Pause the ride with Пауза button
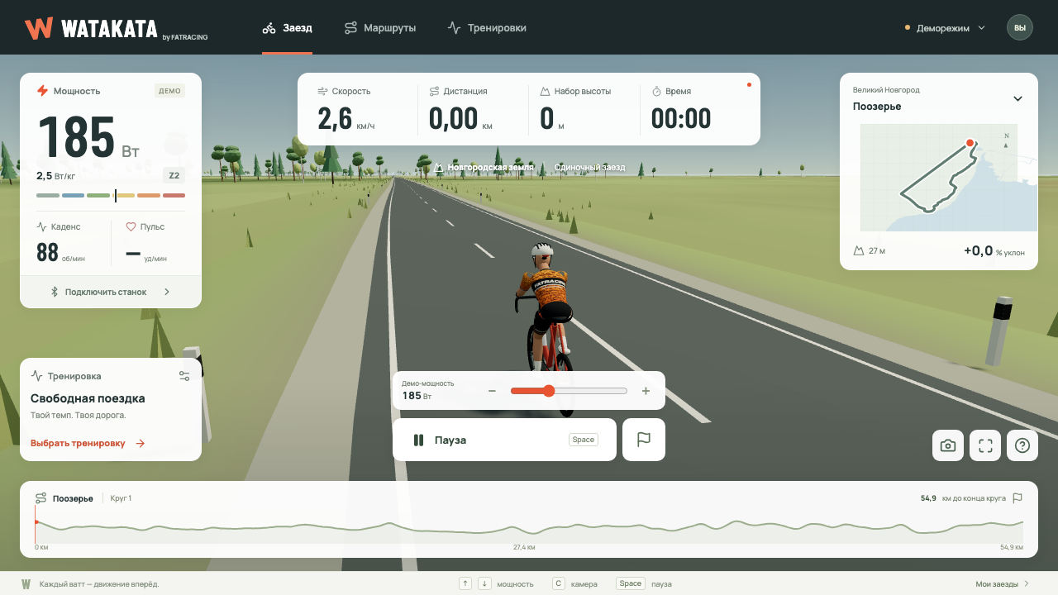 504,440
